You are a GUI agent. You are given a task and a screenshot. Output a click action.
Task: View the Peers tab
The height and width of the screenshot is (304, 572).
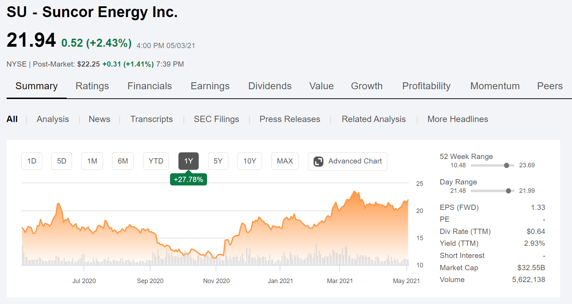pyautogui.click(x=550, y=86)
